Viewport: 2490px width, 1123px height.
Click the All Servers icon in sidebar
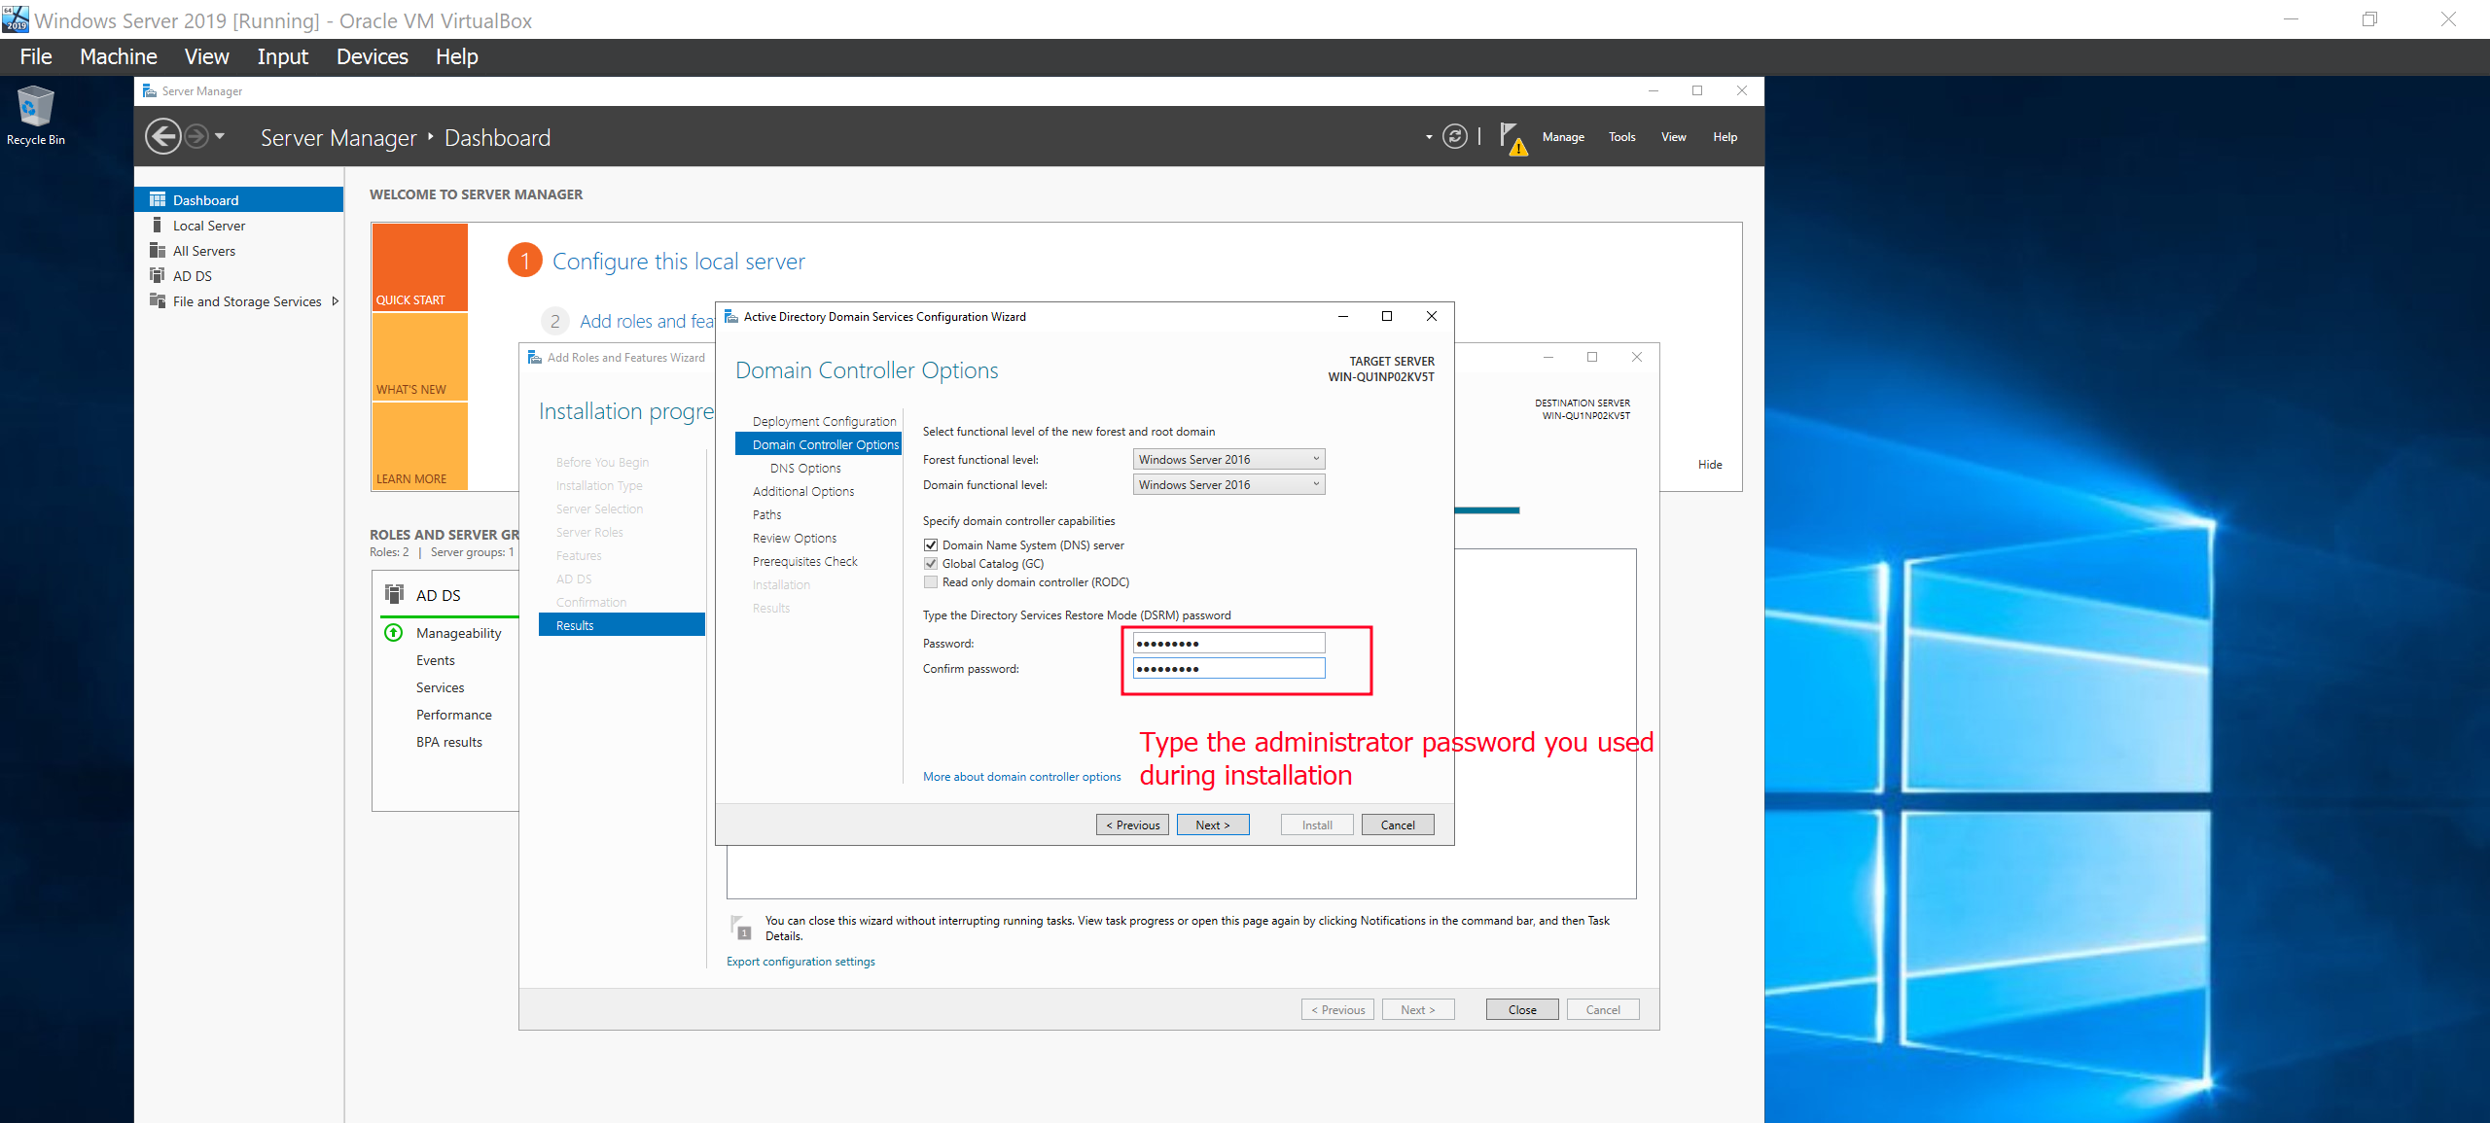tap(158, 250)
